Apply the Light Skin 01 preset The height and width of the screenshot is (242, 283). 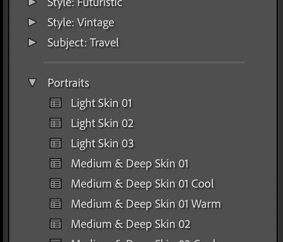[x=102, y=103]
